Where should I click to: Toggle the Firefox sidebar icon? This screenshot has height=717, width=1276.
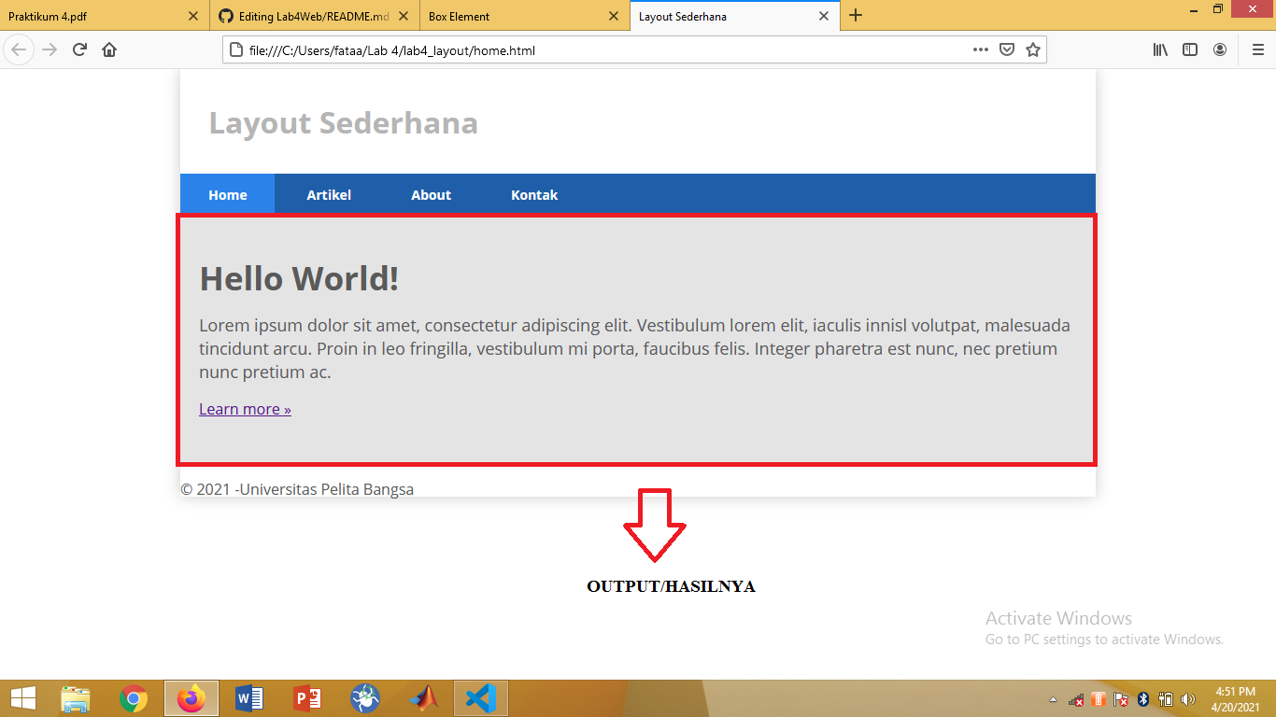[x=1190, y=49]
